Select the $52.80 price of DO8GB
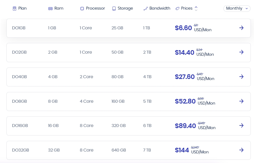This screenshot has width=254, height=163. point(185,101)
